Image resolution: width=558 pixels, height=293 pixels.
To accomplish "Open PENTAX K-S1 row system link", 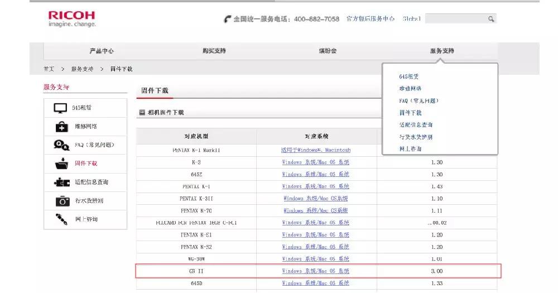I will [316, 235].
